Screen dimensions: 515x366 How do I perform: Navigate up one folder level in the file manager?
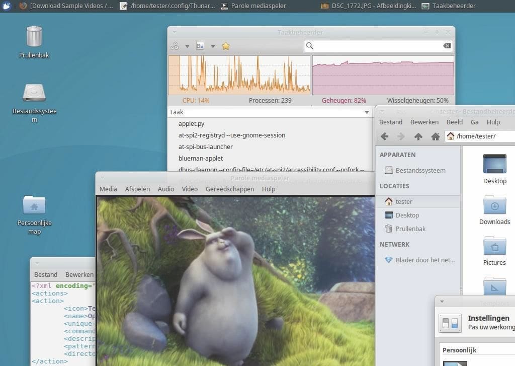(x=418, y=136)
